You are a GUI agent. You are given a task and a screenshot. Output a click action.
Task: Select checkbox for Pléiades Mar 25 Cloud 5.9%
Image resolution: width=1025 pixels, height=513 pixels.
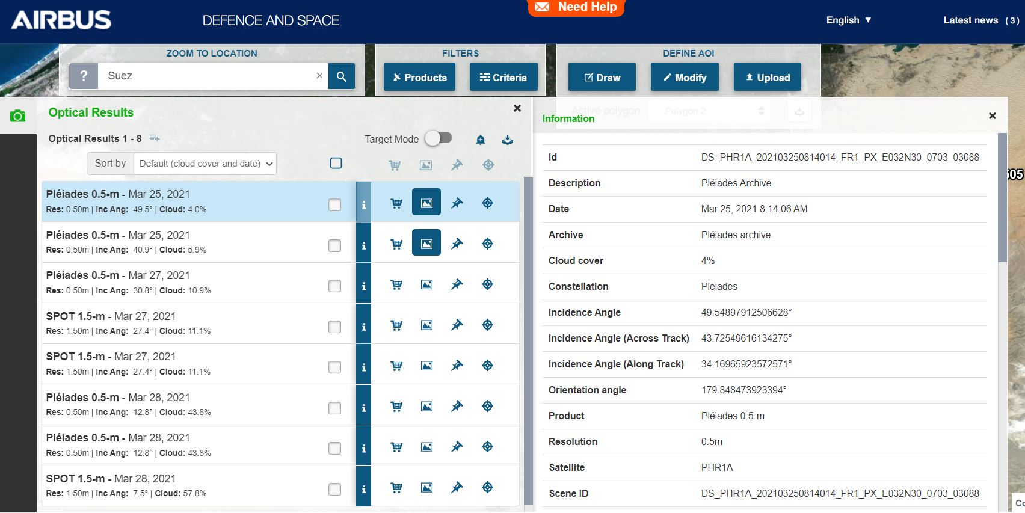click(335, 245)
